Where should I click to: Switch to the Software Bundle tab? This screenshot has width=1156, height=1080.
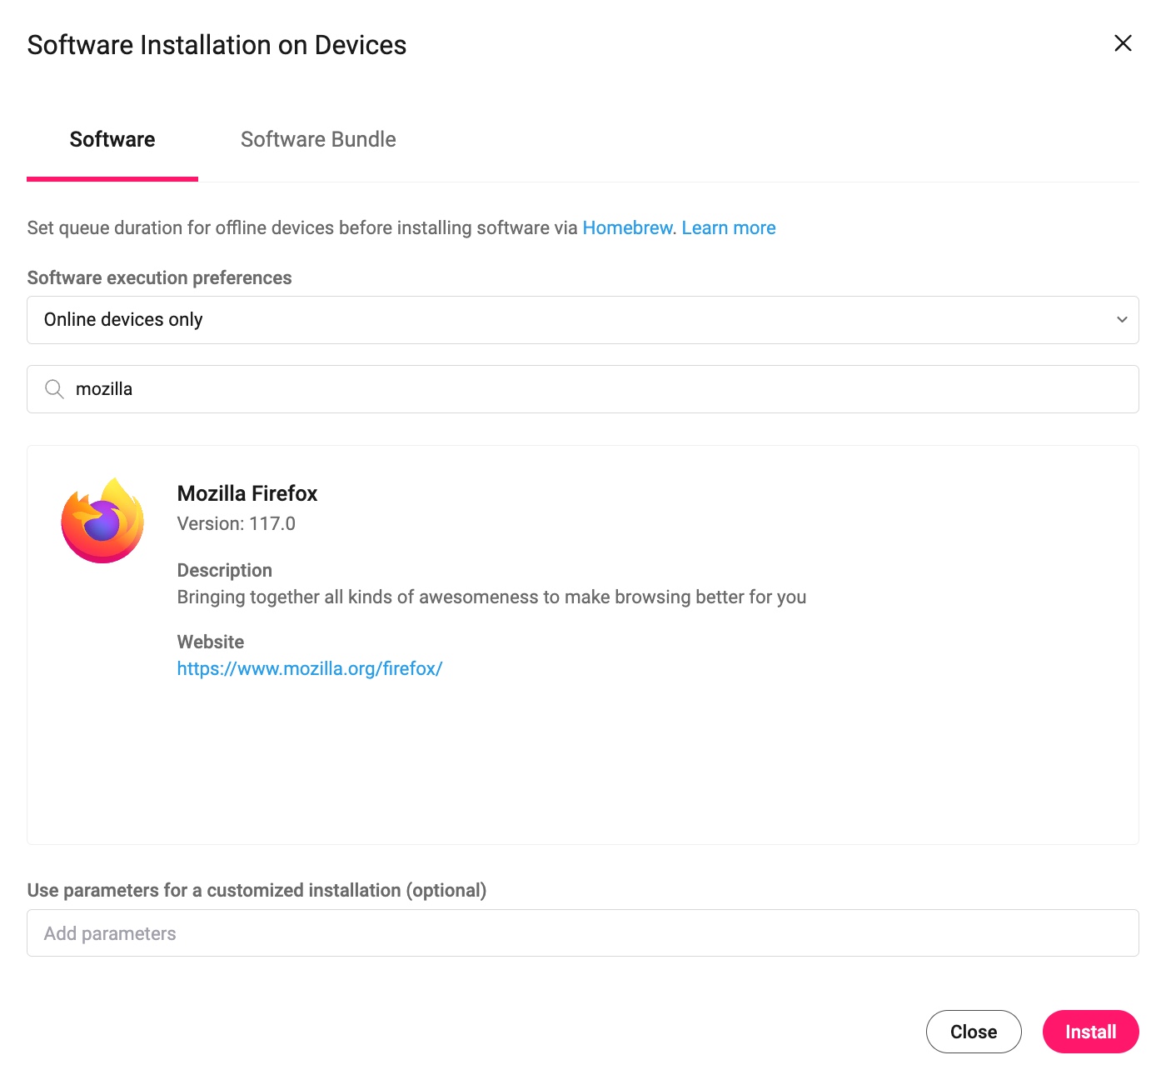pyautogui.click(x=318, y=139)
